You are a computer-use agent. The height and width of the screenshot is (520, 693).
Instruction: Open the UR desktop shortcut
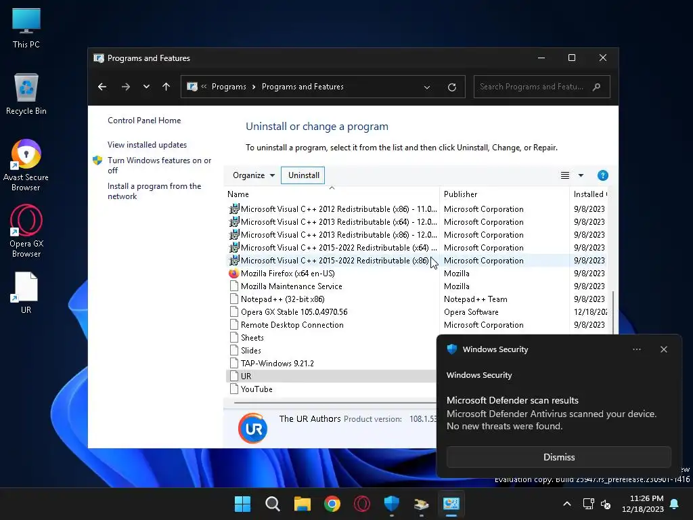click(x=26, y=292)
